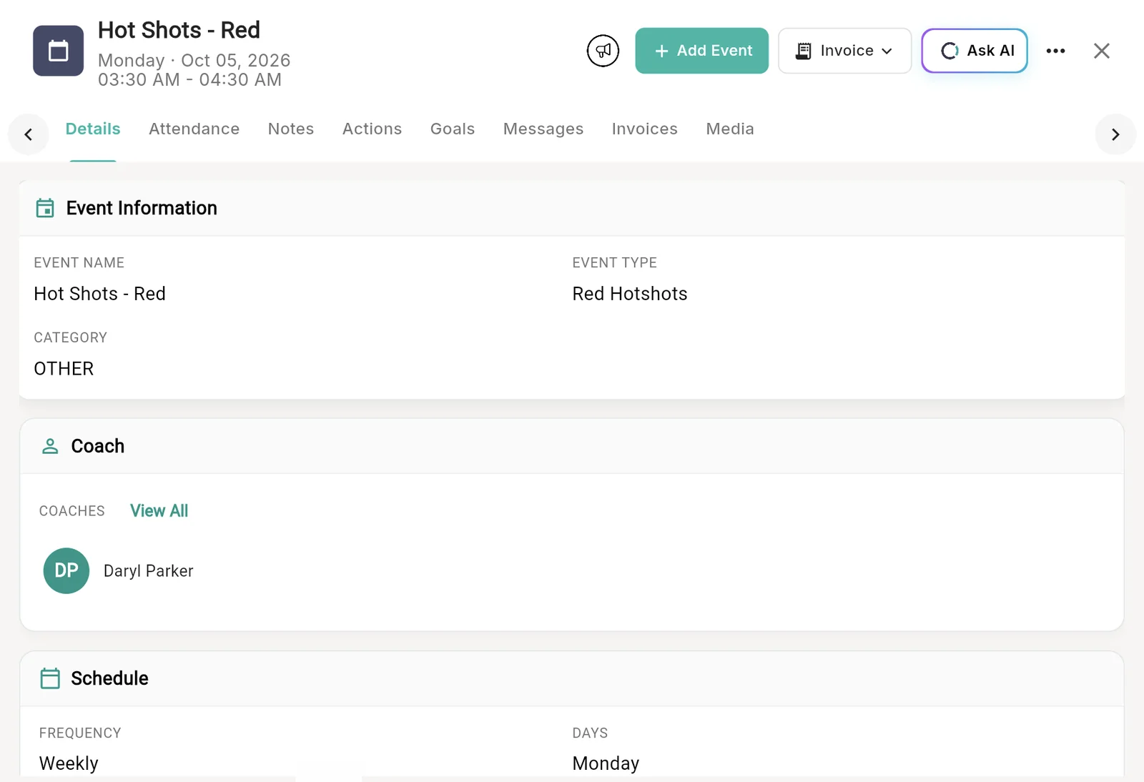Open the Goals tab

[453, 129]
